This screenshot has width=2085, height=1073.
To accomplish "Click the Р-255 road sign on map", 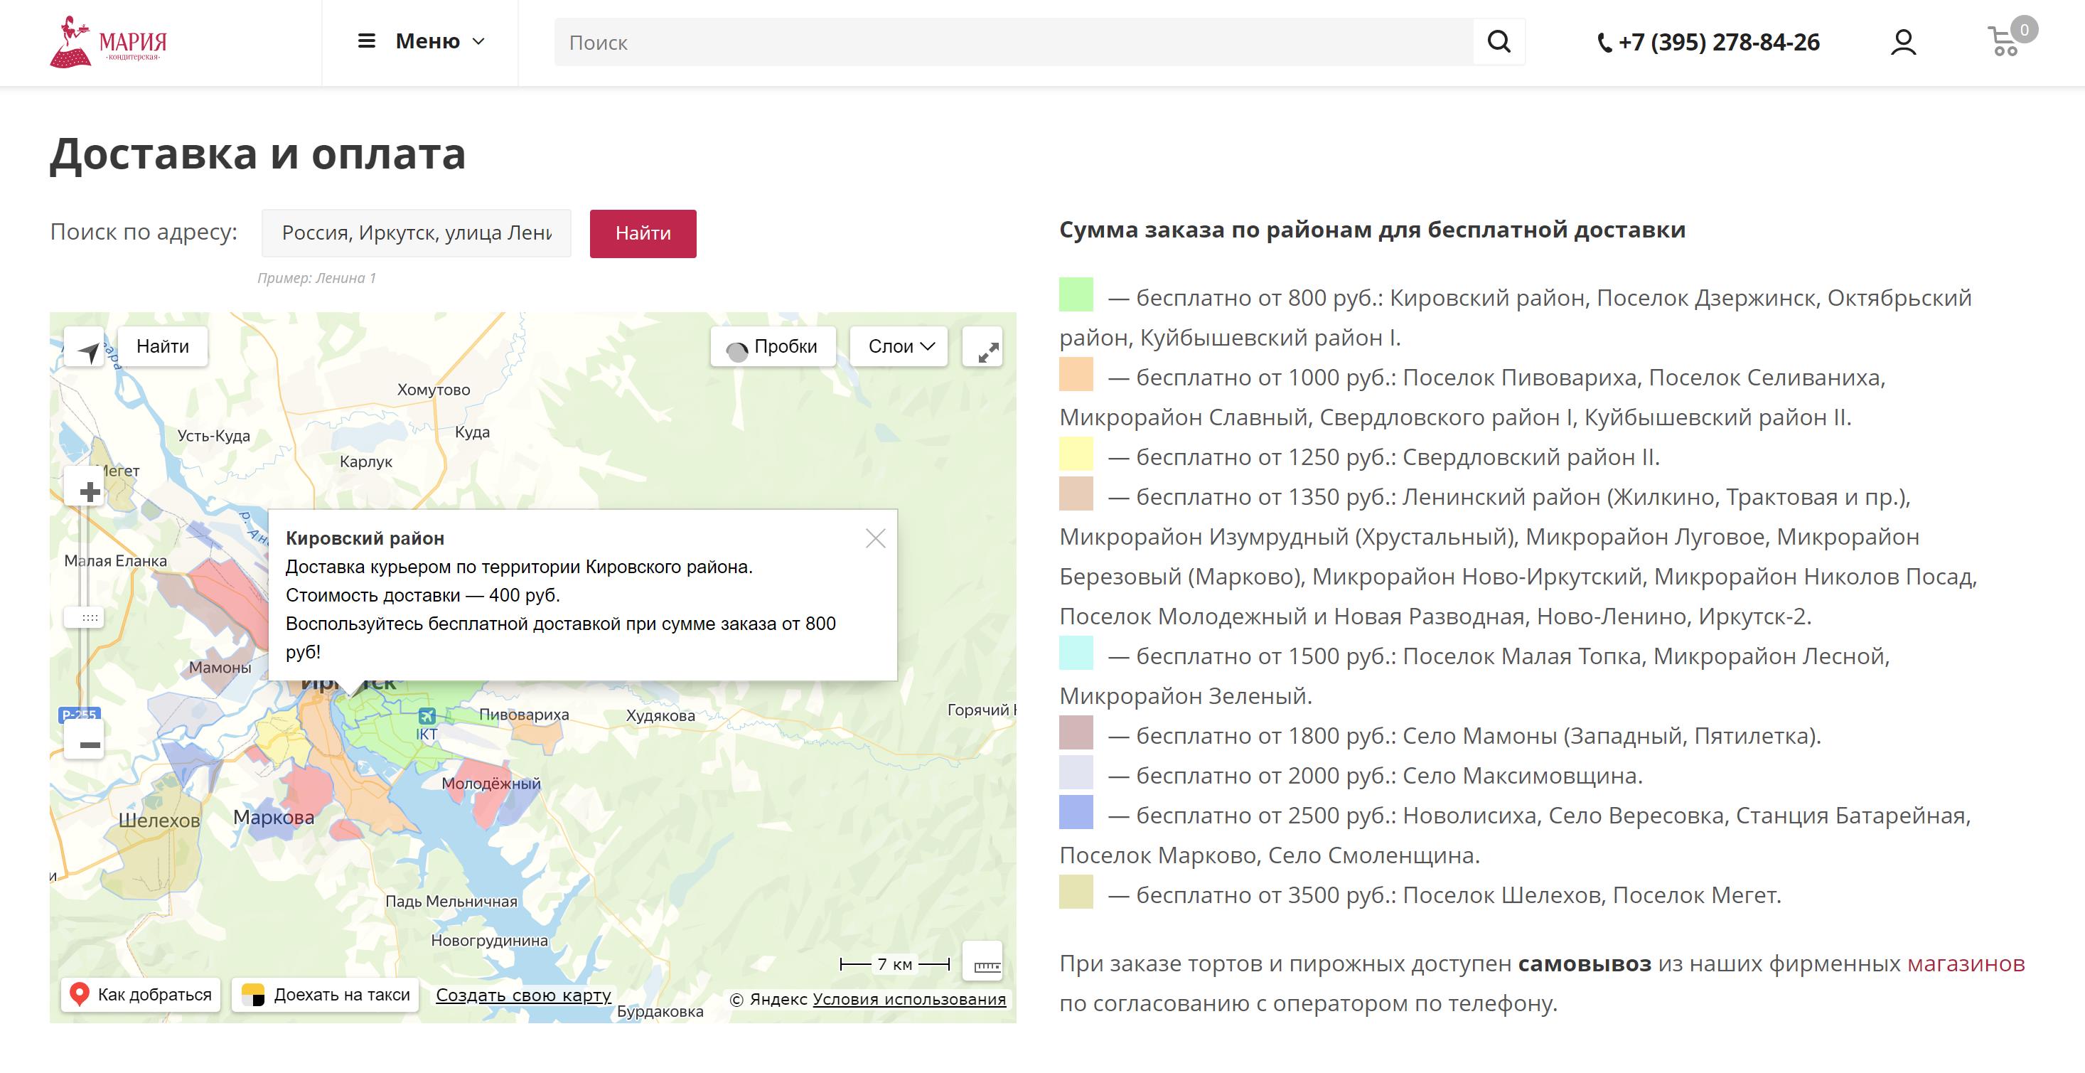I will [x=80, y=714].
